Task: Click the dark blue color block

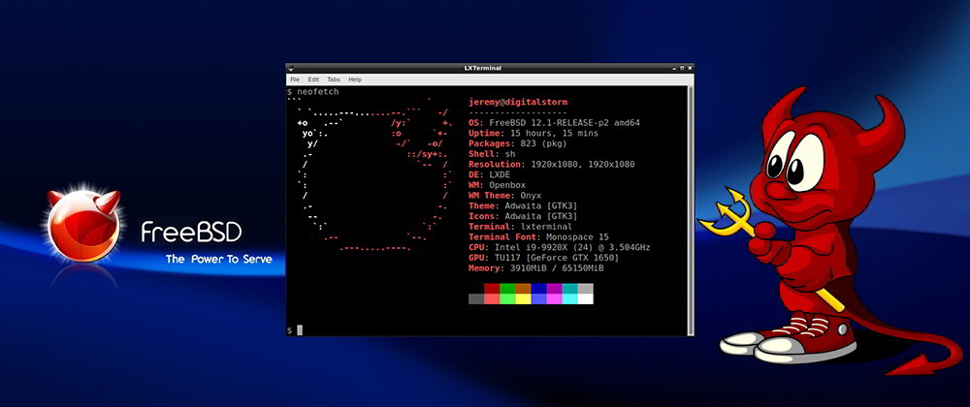Action: [538, 289]
